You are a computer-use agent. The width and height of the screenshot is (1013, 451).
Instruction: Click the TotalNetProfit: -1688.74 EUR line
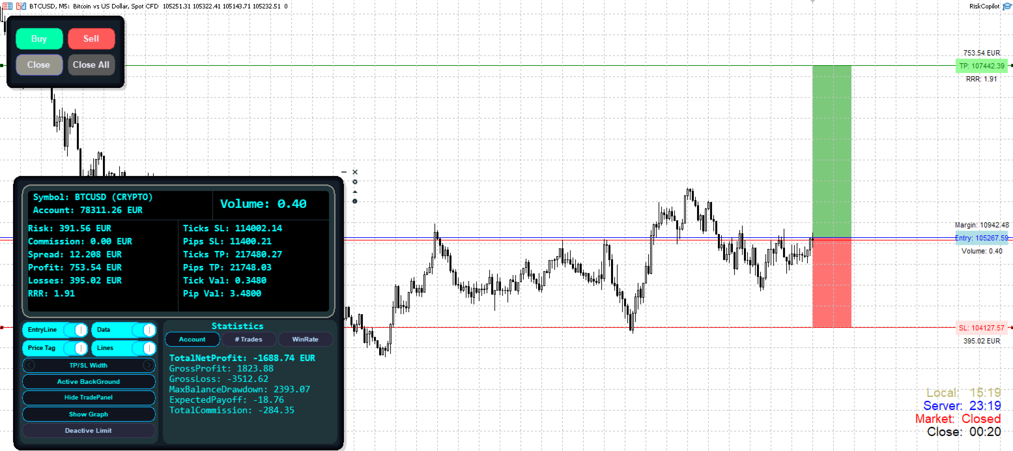click(x=242, y=358)
